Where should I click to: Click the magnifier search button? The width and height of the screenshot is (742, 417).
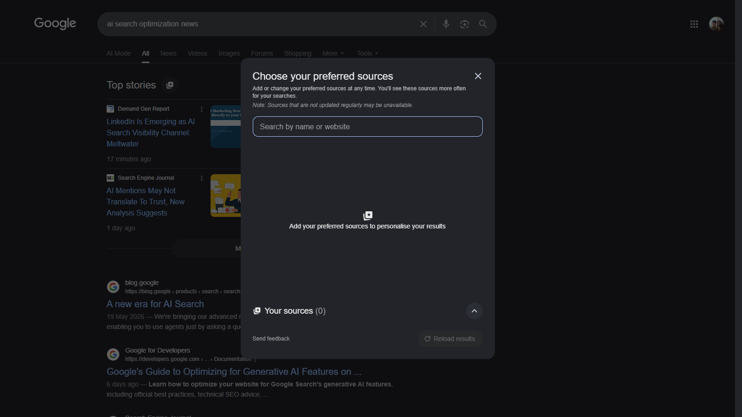pos(483,24)
